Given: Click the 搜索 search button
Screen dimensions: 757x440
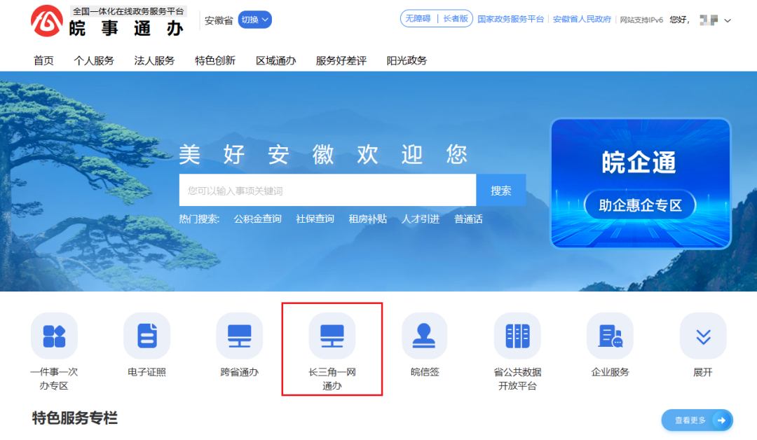Looking at the screenshot, I should (500, 191).
